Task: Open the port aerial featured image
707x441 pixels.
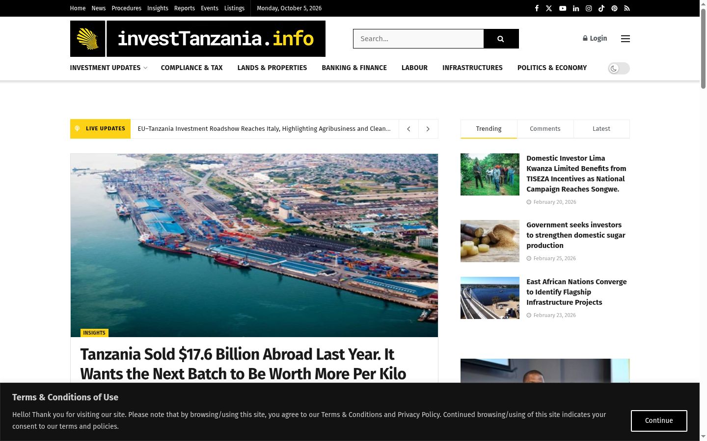Action: coord(254,245)
